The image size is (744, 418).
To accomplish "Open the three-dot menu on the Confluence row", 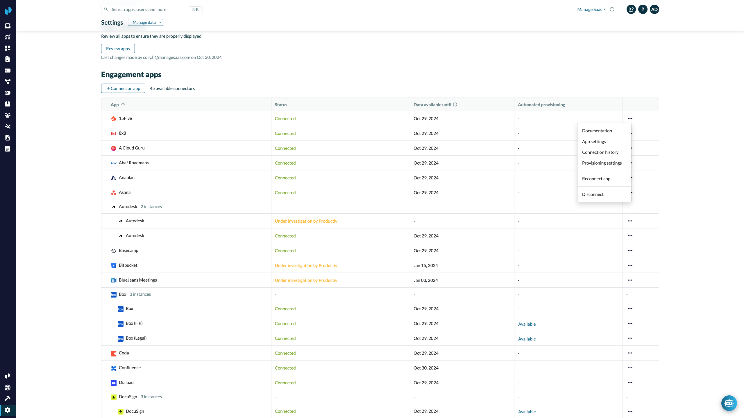I will (x=630, y=368).
